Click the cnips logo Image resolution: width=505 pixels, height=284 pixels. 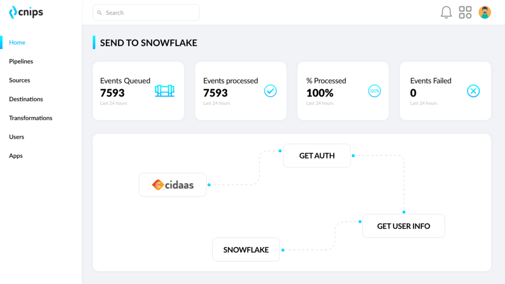coord(26,13)
